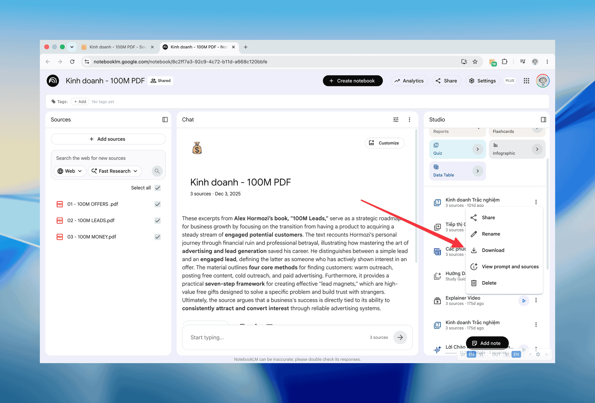Choose Share from the context menu
Viewport: 595px width, 403px height.
pyautogui.click(x=504, y=217)
